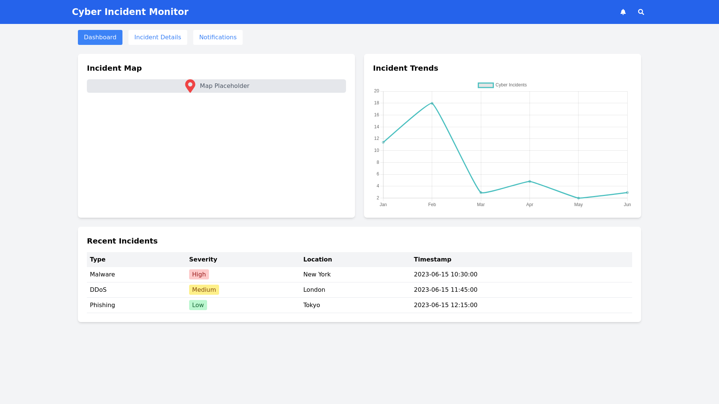719x404 pixels.
Task: Click the High severity badge
Action: click(199, 275)
